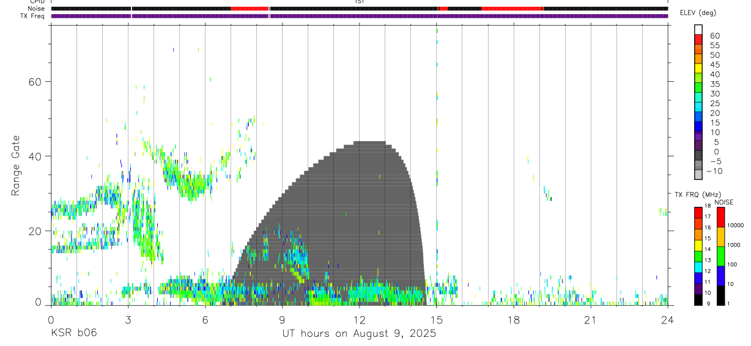The image size is (751, 346).
Task: Pick the green TX FRQ swatch between 14 and 13
Action: (x=698, y=256)
